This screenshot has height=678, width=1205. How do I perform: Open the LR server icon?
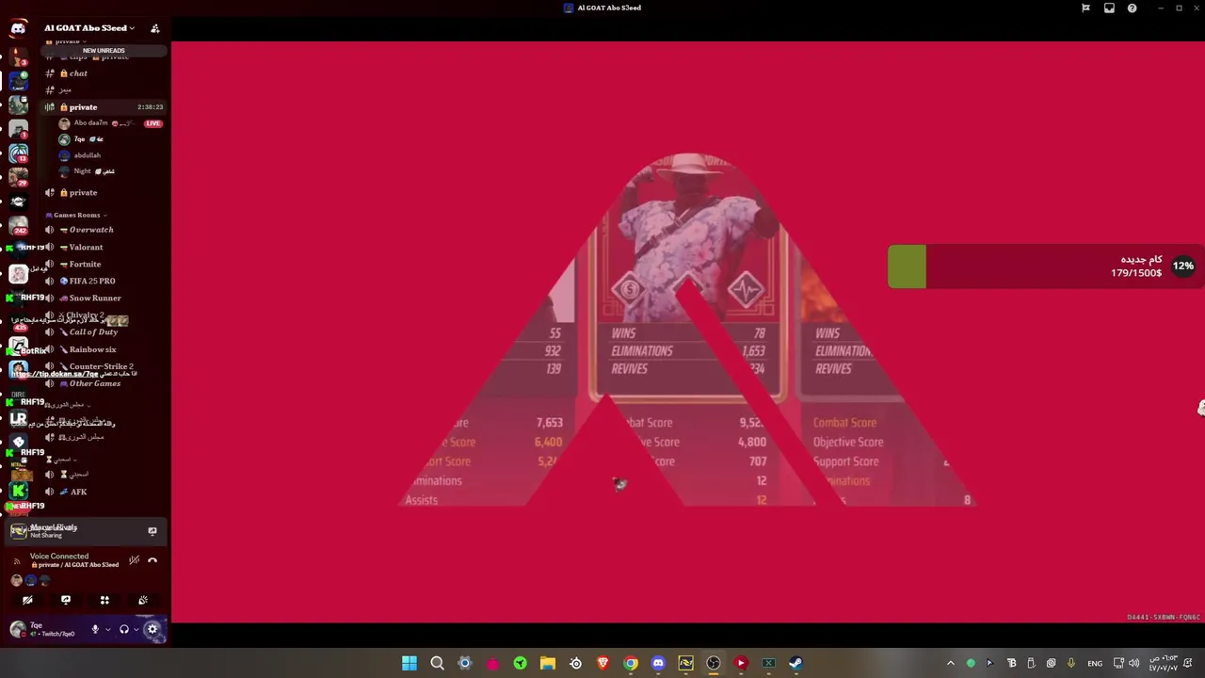click(x=18, y=418)
